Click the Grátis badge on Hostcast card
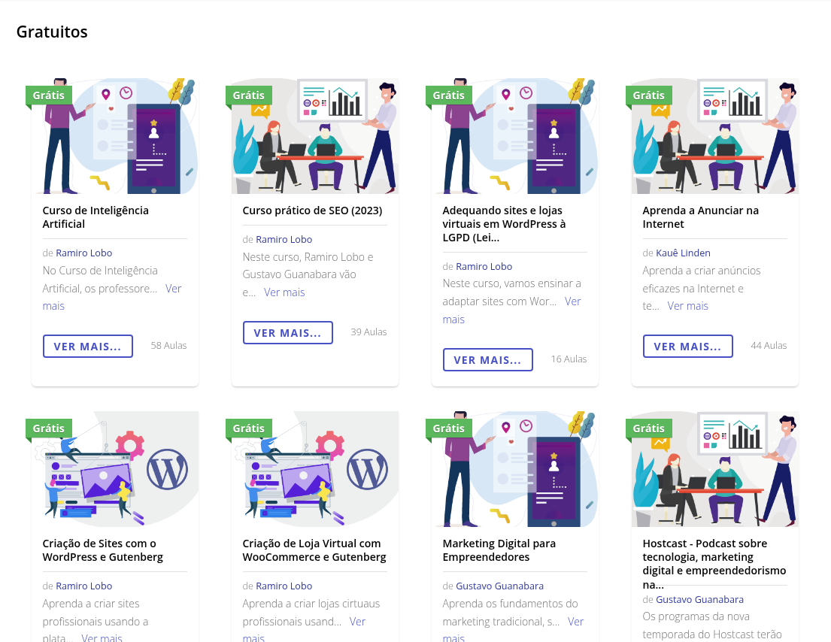Screen dimensions: 831x642 pos(649,428)
